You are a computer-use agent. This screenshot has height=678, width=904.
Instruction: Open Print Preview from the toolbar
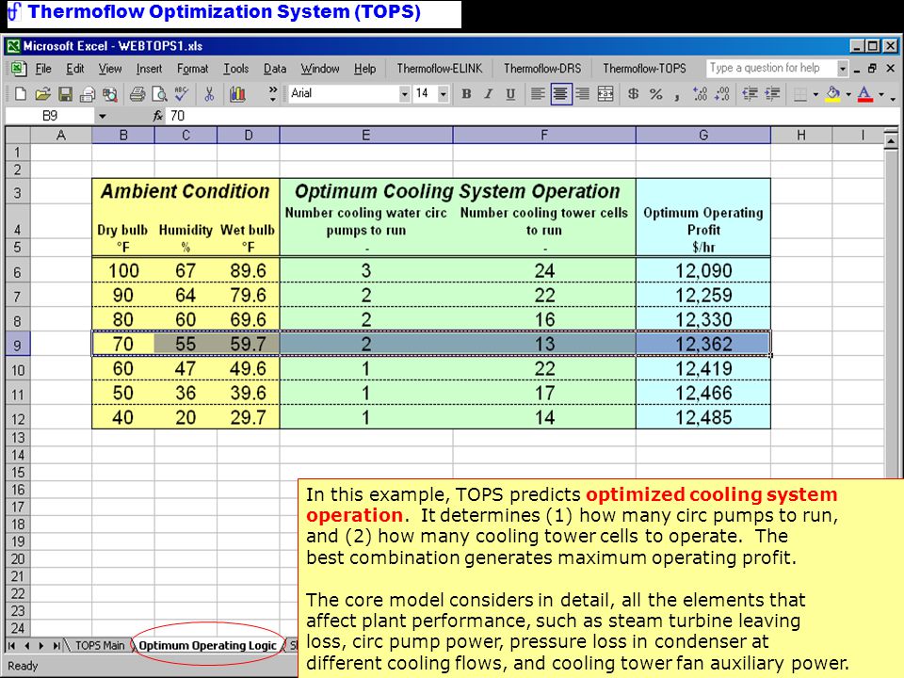point(159,94)
